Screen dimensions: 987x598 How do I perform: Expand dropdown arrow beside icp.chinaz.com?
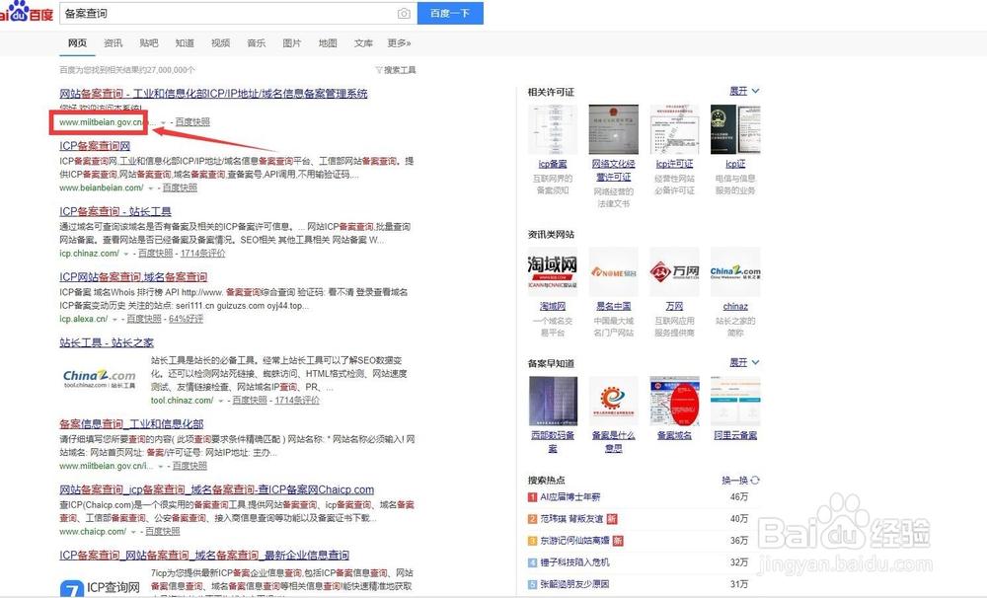[126, 254]
